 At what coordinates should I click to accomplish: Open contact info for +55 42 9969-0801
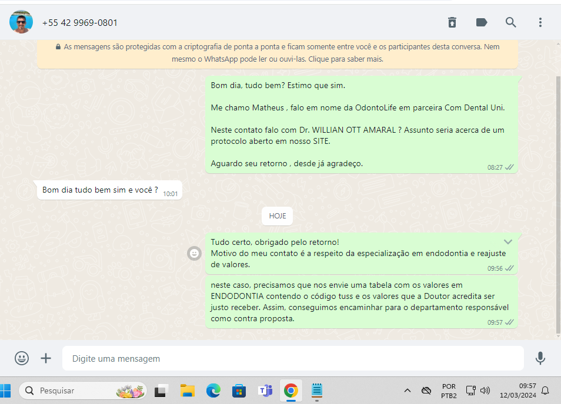[x=80, y=23]
